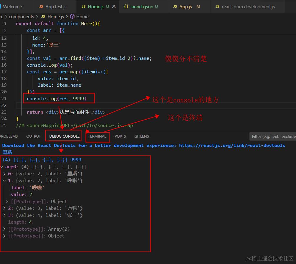296x264 pixels.
Task: Place cursor on 'console.log(res, 9999)' line
Action: pos(57,99)
